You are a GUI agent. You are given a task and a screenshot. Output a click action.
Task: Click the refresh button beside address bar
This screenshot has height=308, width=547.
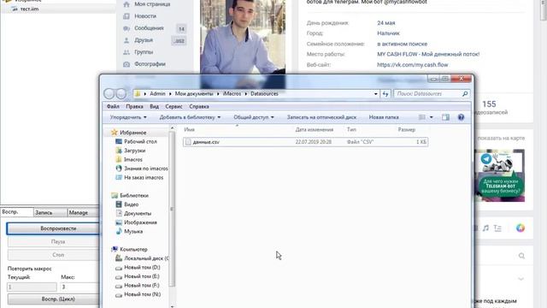[385, 93]
